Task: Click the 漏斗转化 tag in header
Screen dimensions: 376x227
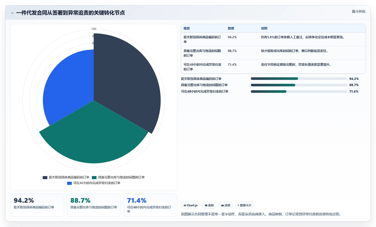Action: (358, 11)
